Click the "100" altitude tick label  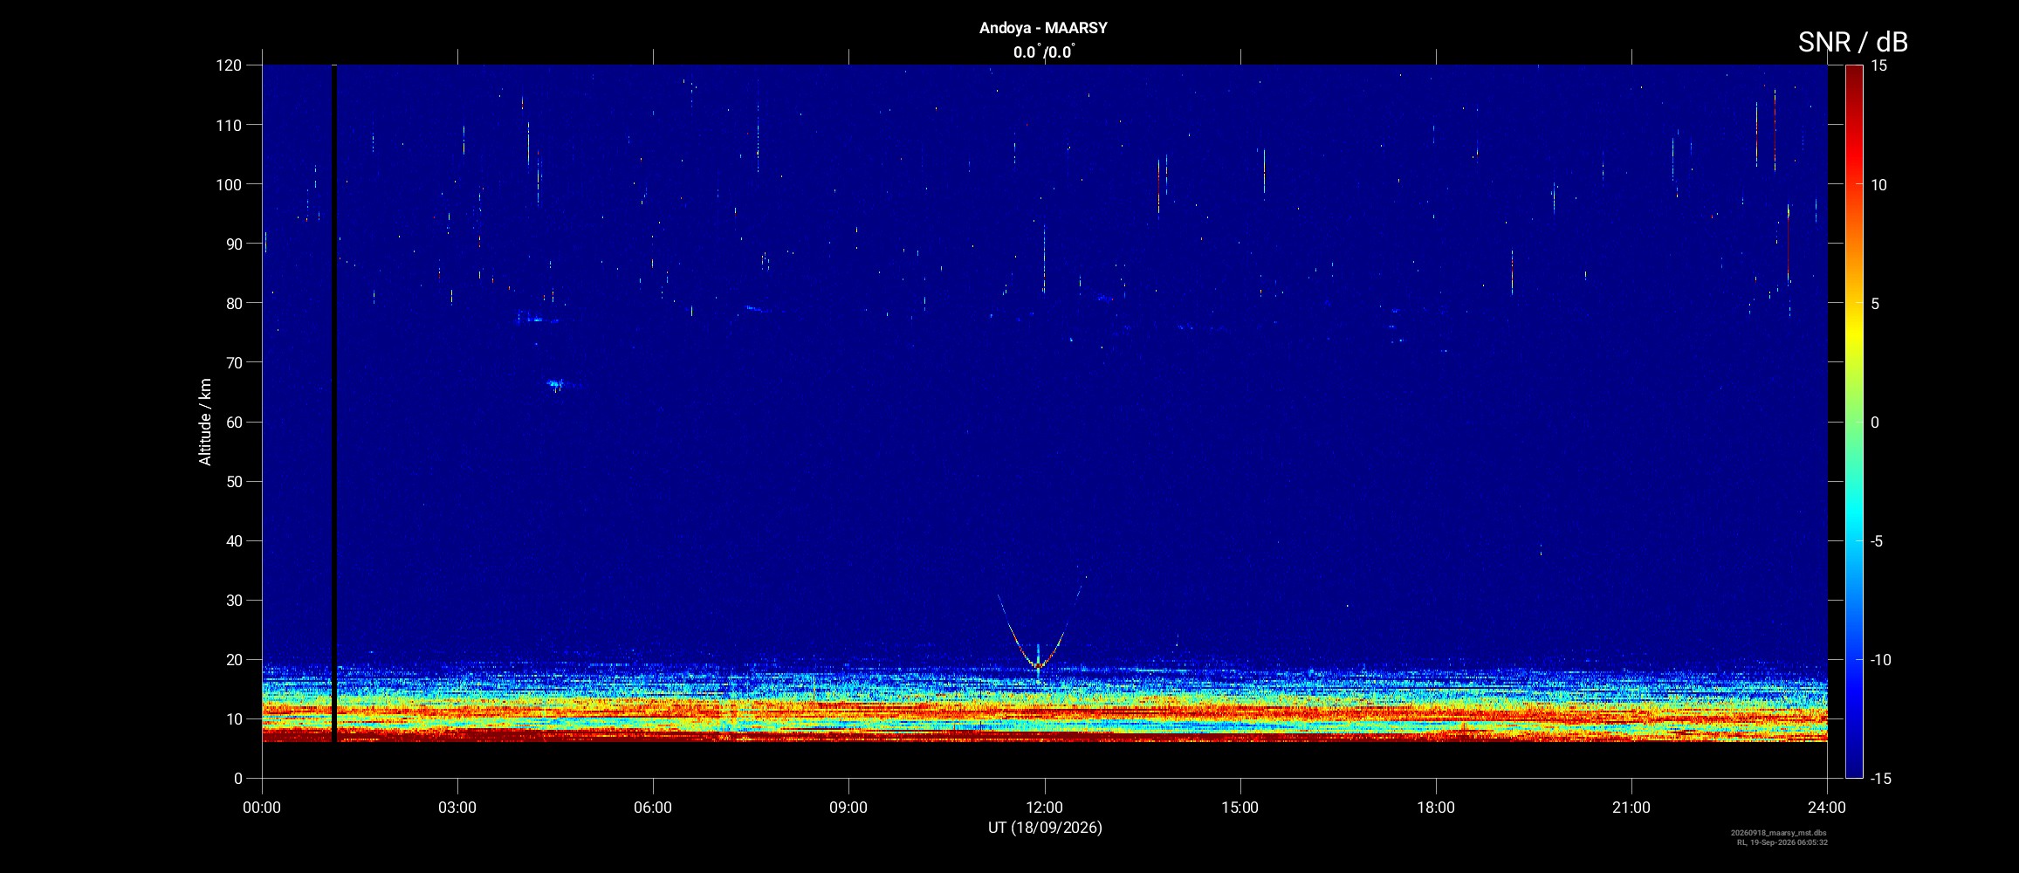pyautogui.click(x=229, y=184)
